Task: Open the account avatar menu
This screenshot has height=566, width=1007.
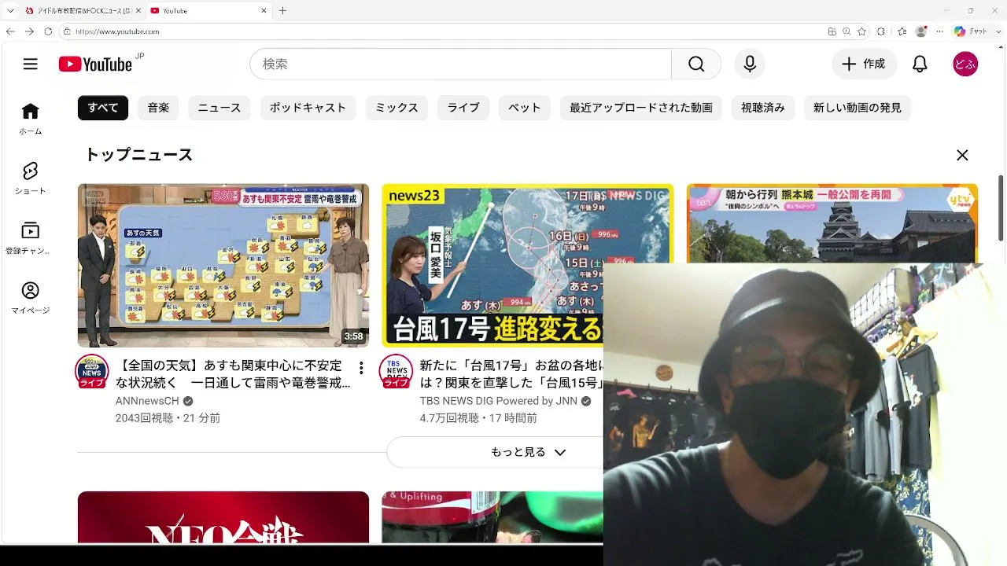Action: click(x=965, y=64)
